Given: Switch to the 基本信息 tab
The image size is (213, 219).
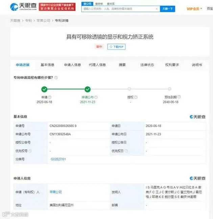Looking at the screenshot, I should tap(47, 65).
